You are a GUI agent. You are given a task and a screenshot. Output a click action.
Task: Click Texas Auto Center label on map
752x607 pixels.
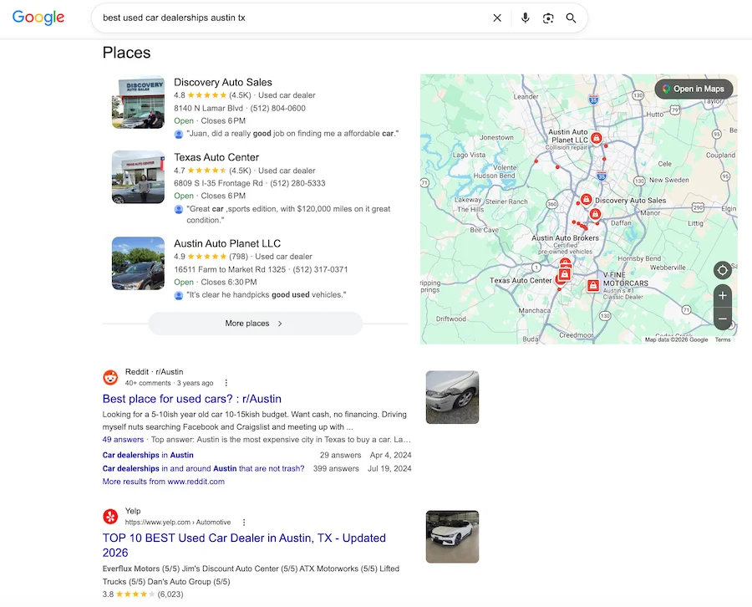pyautogui.click(x=521, y=280)
